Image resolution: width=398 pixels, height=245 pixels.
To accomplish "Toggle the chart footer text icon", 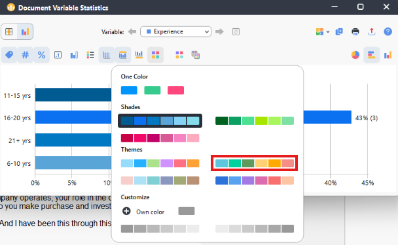I will tap(139, 55).
